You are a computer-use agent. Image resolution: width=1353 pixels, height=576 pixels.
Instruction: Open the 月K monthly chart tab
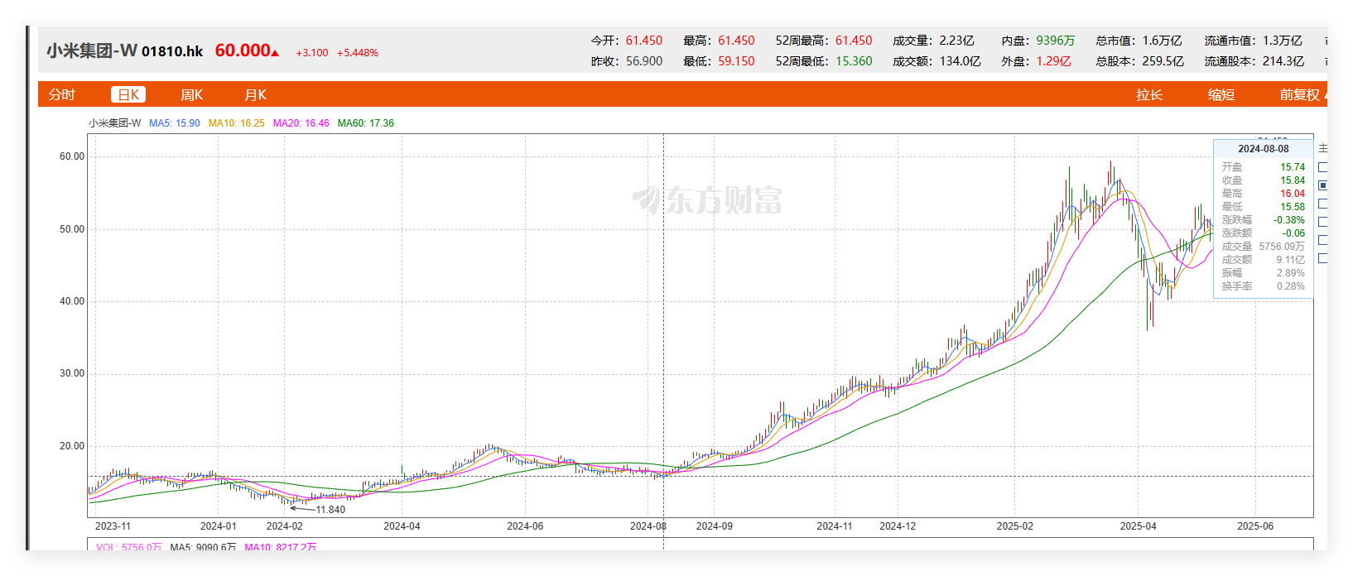256,95
